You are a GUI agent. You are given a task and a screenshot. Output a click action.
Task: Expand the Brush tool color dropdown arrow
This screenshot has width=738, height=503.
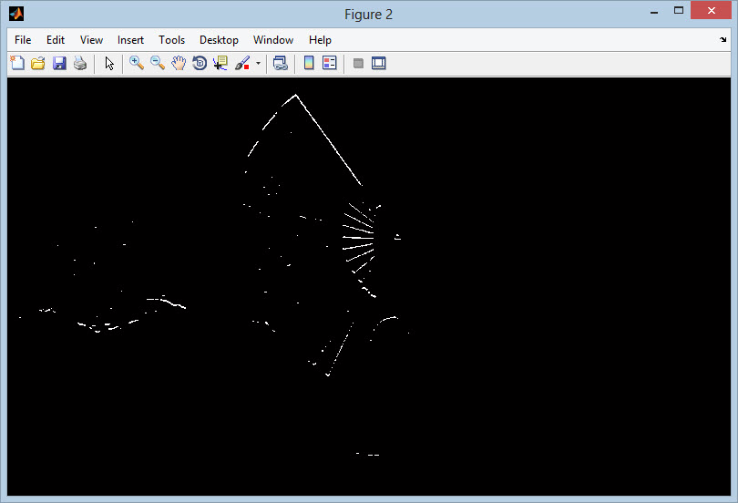click(258, 63)
